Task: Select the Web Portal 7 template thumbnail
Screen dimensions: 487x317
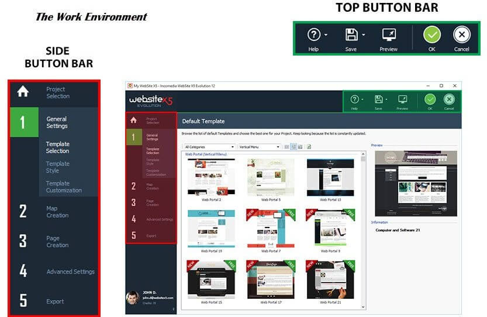Action: tap(271, 229)
